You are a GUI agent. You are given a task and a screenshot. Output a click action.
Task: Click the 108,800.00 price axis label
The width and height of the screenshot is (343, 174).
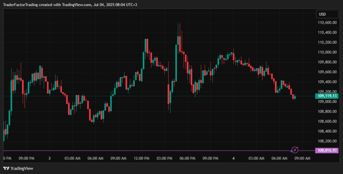coord(327,112)
